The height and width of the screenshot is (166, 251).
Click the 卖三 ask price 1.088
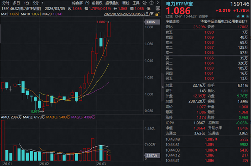[x=209, y=42]
